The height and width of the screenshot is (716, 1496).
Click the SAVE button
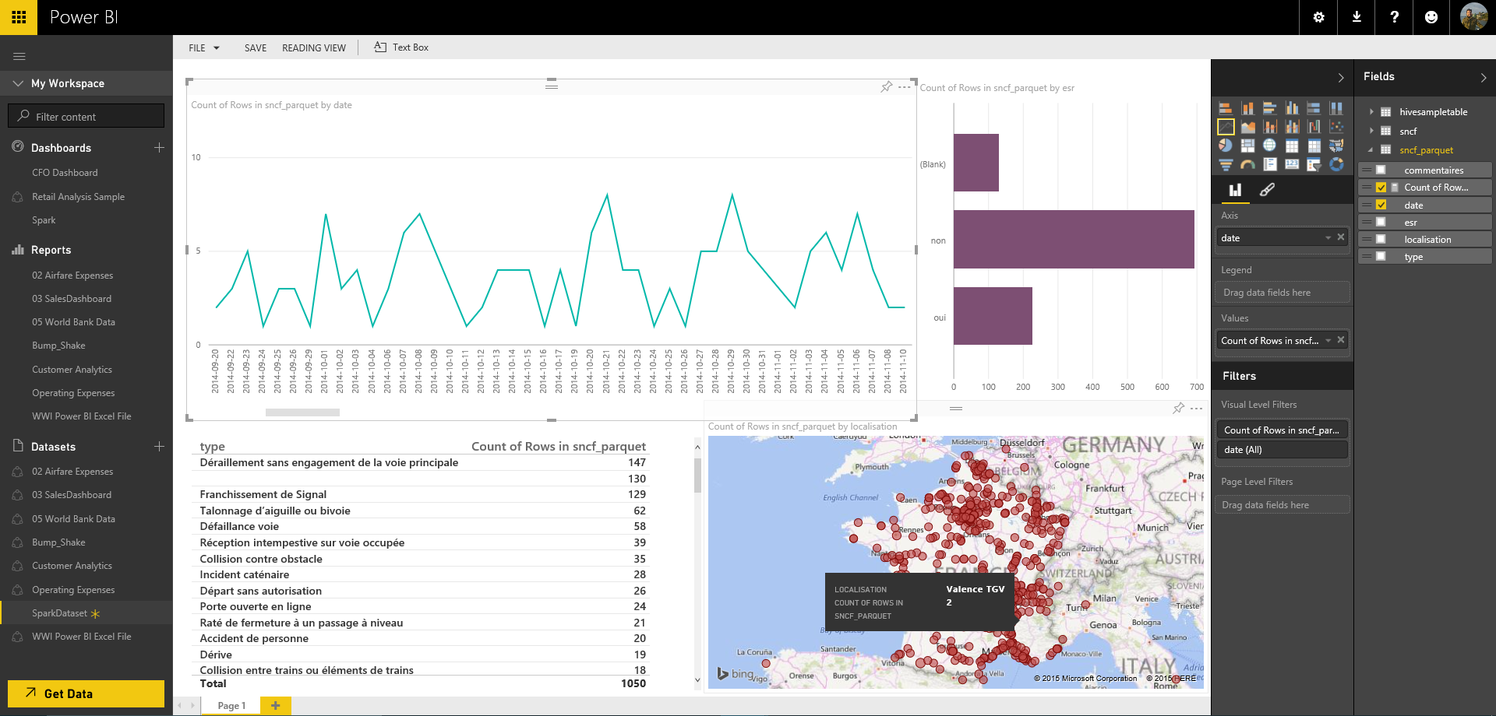tap(255, 47)
